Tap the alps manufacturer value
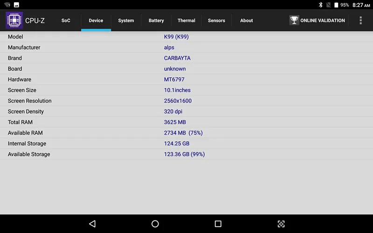Image resolution: width=373 pixels, height=233 pixels. pos(169,48)
